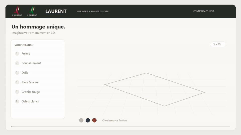Viewport: 241px width, 135px height.
Task: Click 'Choisissez vos finitions' label
Action: point(115,120)
